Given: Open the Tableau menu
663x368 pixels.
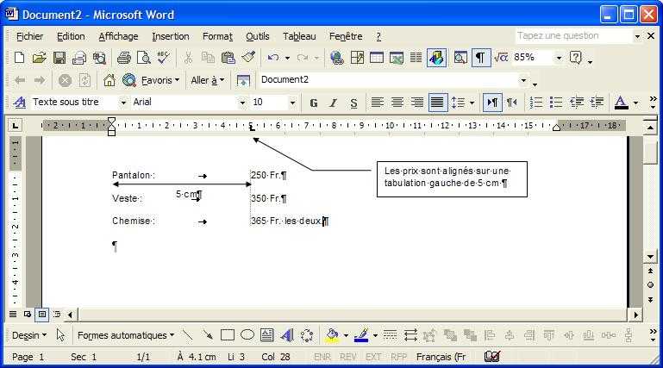Looking at the screenshot, I should 299,36.
